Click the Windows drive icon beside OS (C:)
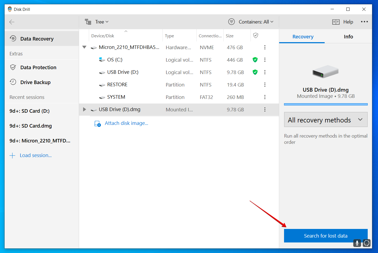Viewport: 378px width, 253px height. (x=102, y=59)
